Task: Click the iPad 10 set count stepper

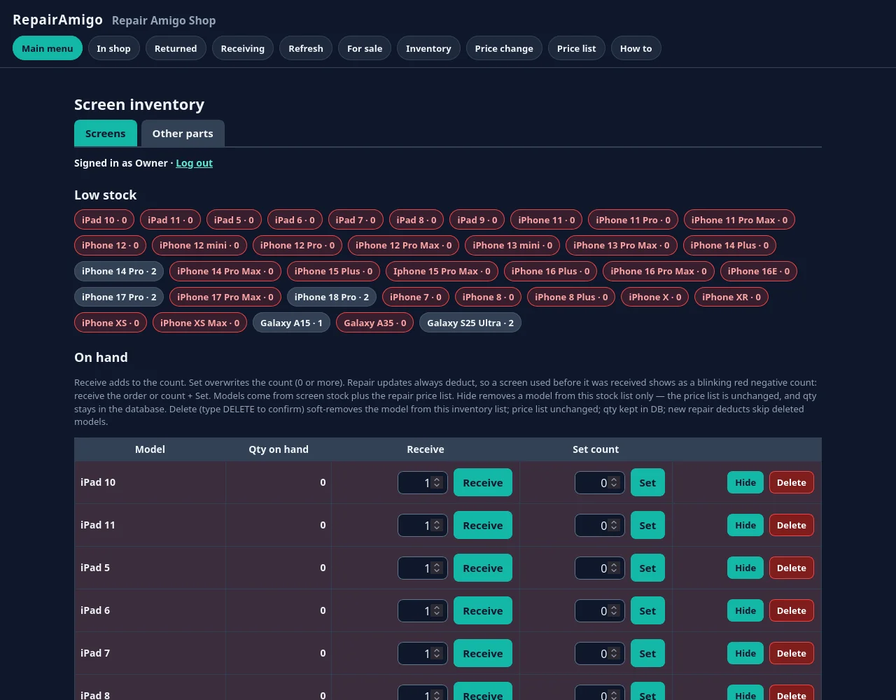Action: click(614, 482)
